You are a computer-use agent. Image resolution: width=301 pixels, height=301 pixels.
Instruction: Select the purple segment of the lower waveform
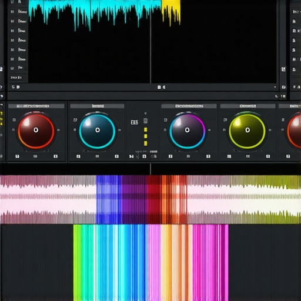pyautogui.click(x=134, y=199)
